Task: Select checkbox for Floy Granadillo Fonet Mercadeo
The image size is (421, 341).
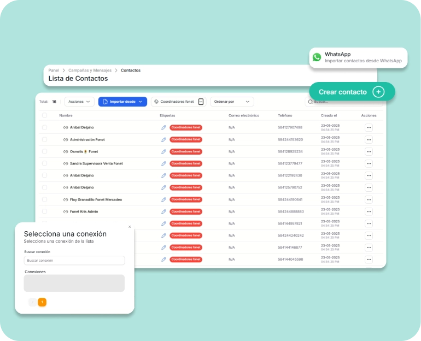Action: [44, 199]
